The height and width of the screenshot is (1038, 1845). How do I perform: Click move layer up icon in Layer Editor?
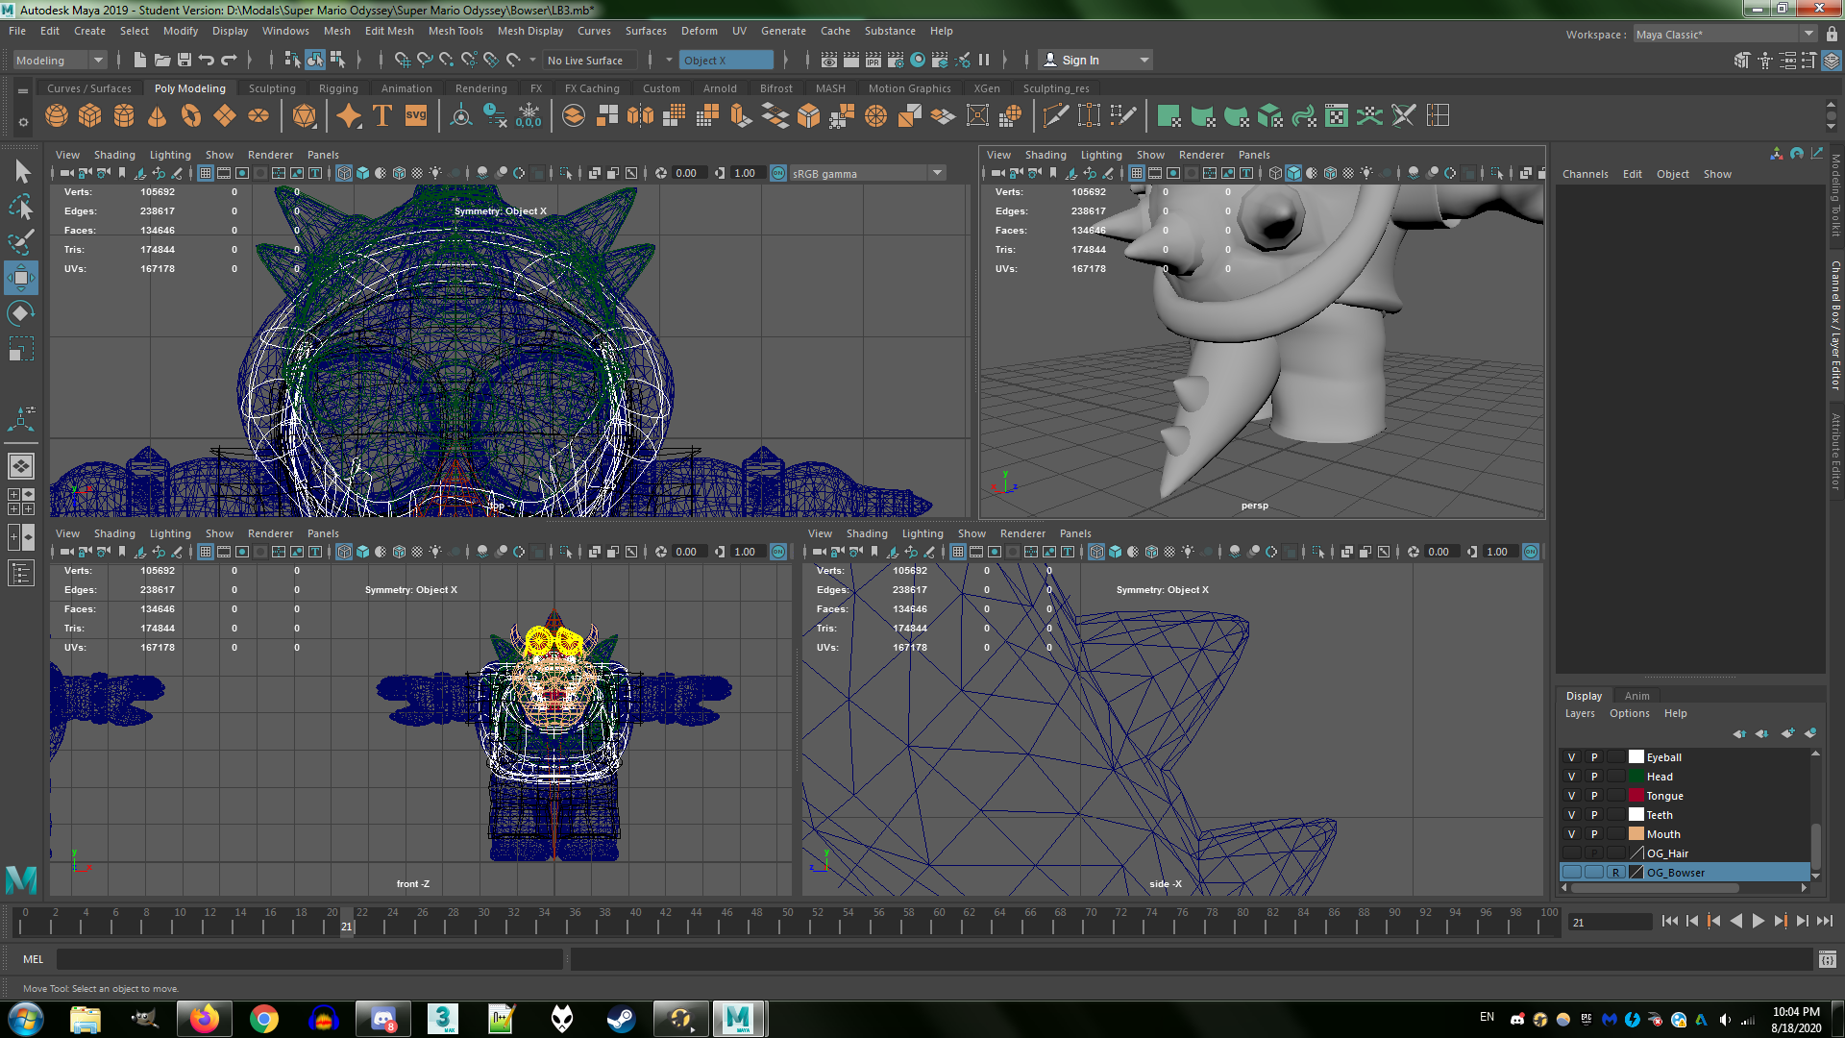(1739, 733)
